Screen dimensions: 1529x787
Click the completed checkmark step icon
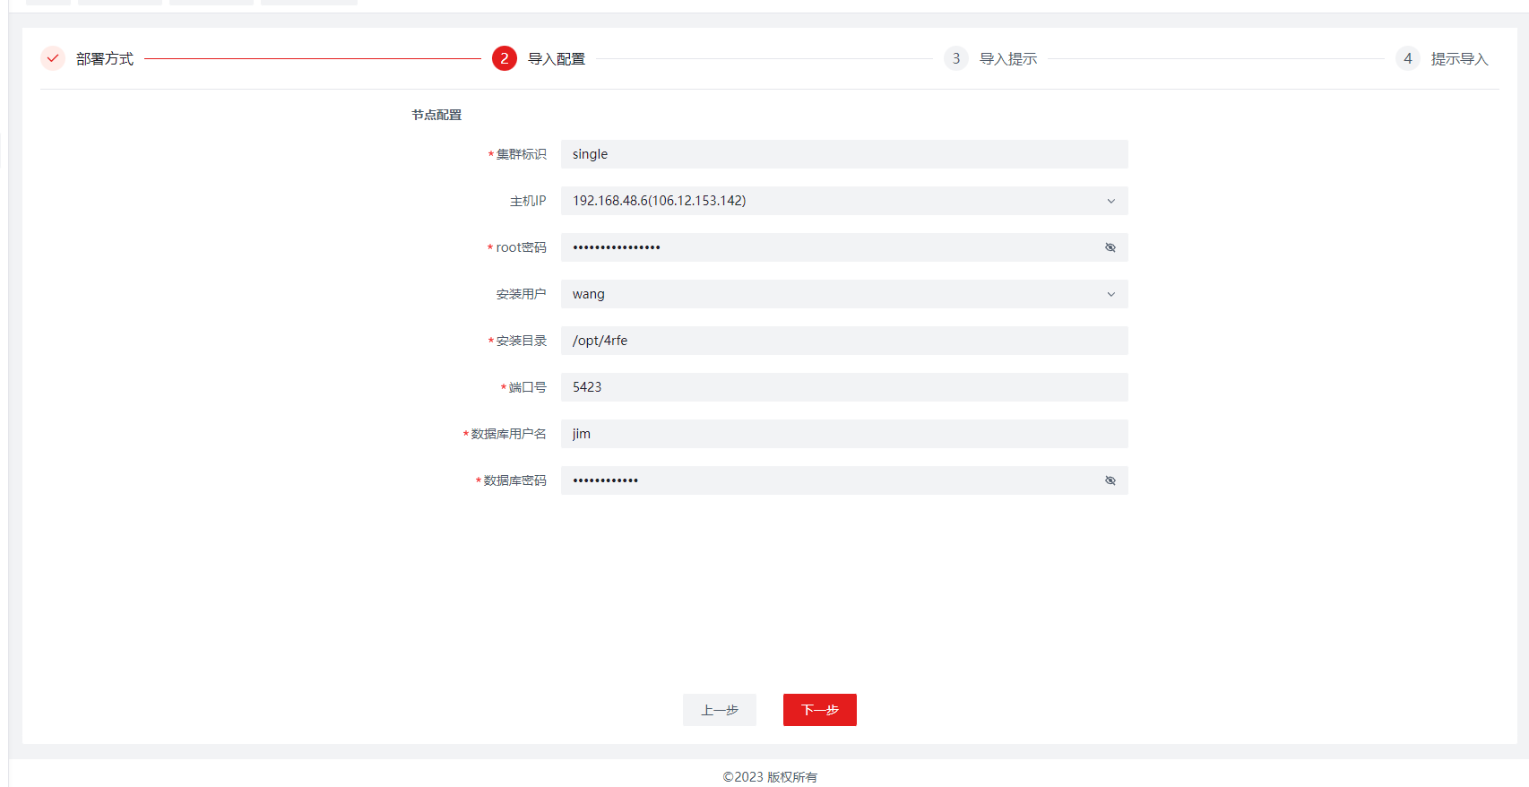(x=53, y=58)
